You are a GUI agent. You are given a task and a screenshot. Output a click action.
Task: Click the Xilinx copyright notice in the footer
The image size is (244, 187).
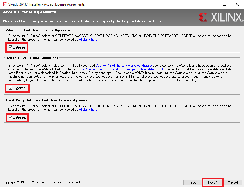pyautogui.click(x=41, y=182)
